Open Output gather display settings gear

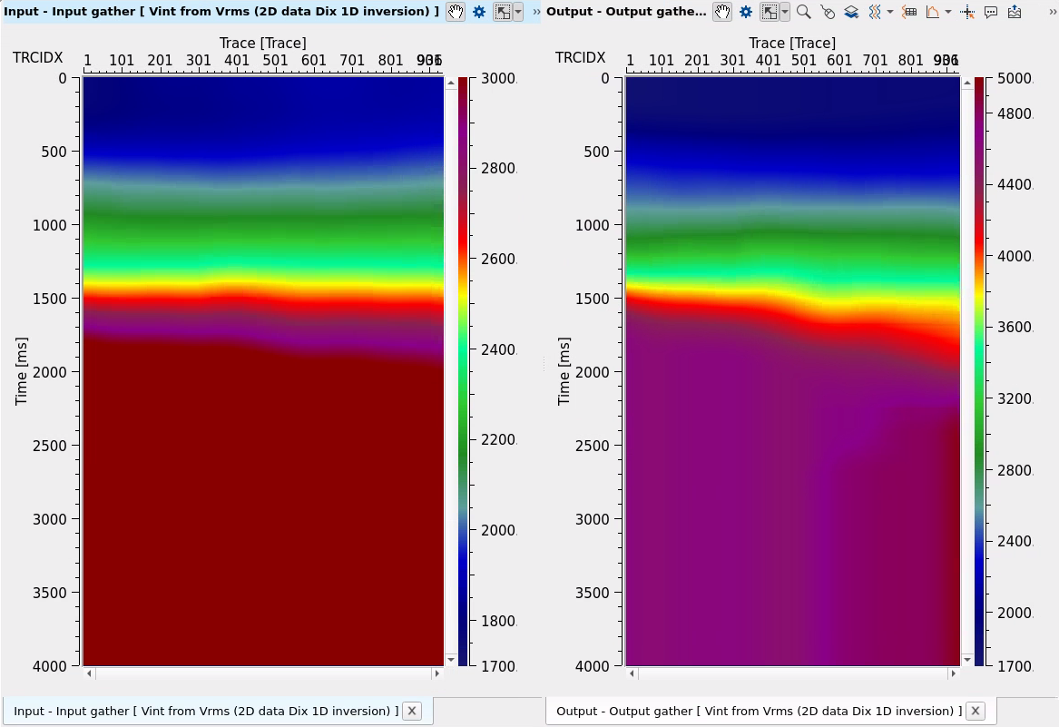[746, 12]
